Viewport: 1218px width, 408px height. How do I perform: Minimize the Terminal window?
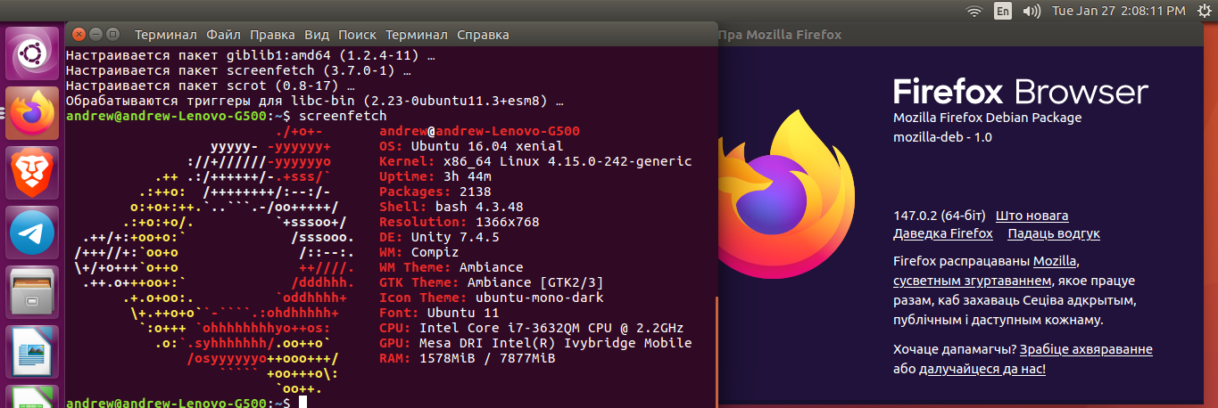[x=95, y=34]
